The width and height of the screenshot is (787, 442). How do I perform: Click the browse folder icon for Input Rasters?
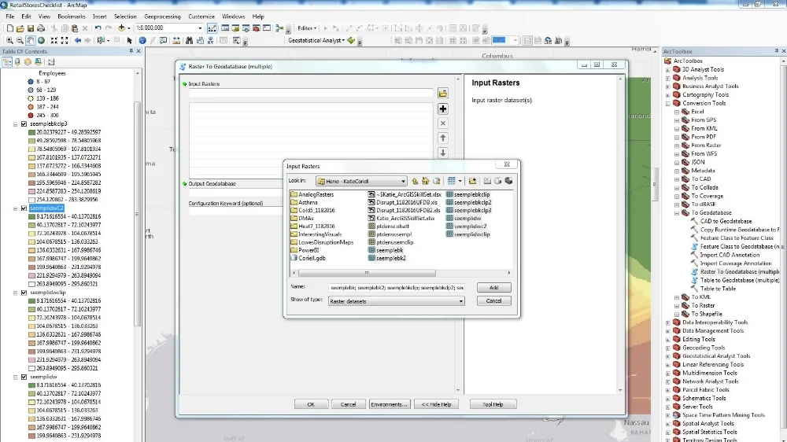442,94
